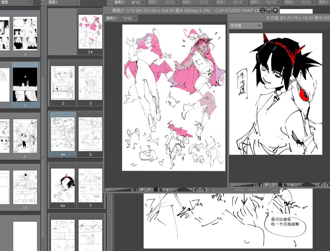Rotate the 漫画2 1/12 canvas left

pyautogui.click(x=197, y=190)
